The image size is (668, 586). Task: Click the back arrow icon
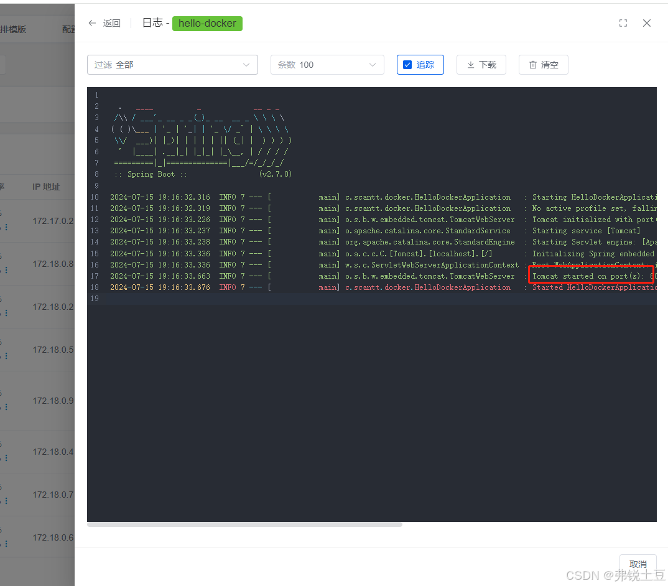(92, 23)
